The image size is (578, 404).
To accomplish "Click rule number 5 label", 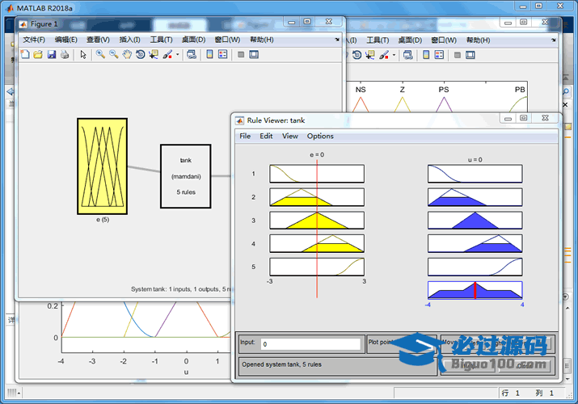I will pos(253,267).
